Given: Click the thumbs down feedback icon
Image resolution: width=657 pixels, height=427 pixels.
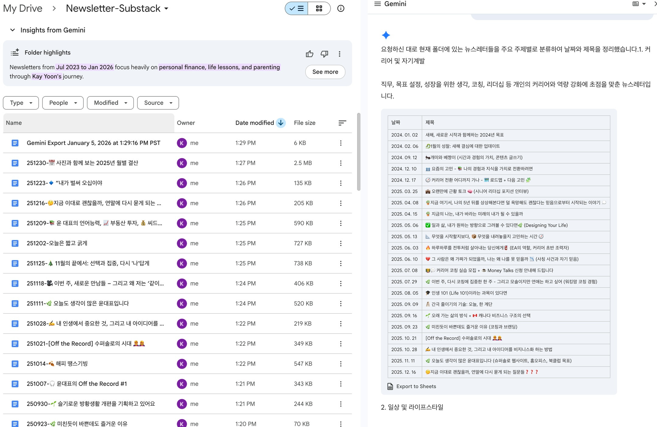Looking at the screenshot, I should pyautogui.click(x=324, y=54).
